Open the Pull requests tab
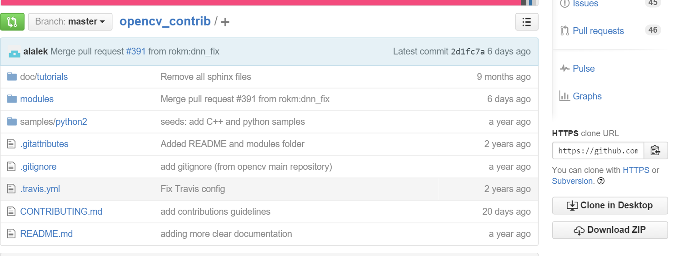Screen dimensions: 679x256 pos(598,31)
